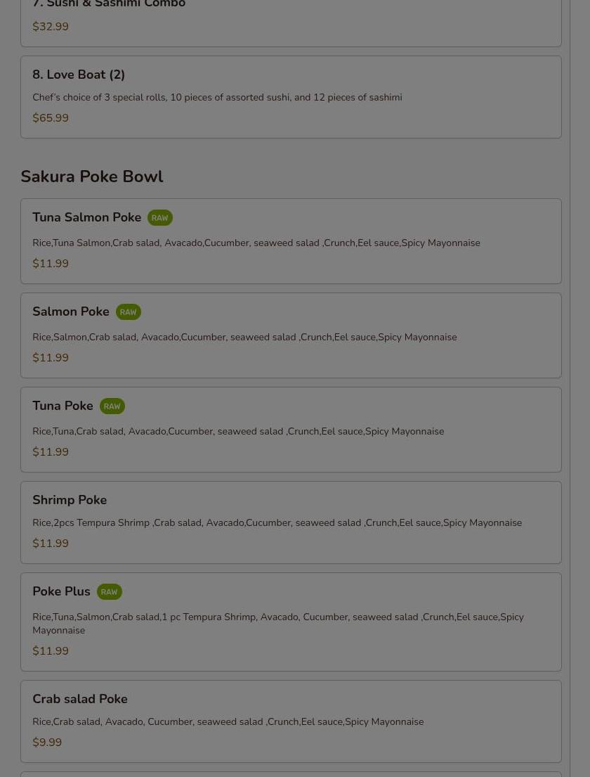
Task: Choose the Tuna Poke title
Action: pos(63,405)
